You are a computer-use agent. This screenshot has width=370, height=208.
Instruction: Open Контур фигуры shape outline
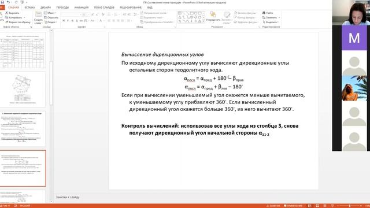(x=245, y=17)
